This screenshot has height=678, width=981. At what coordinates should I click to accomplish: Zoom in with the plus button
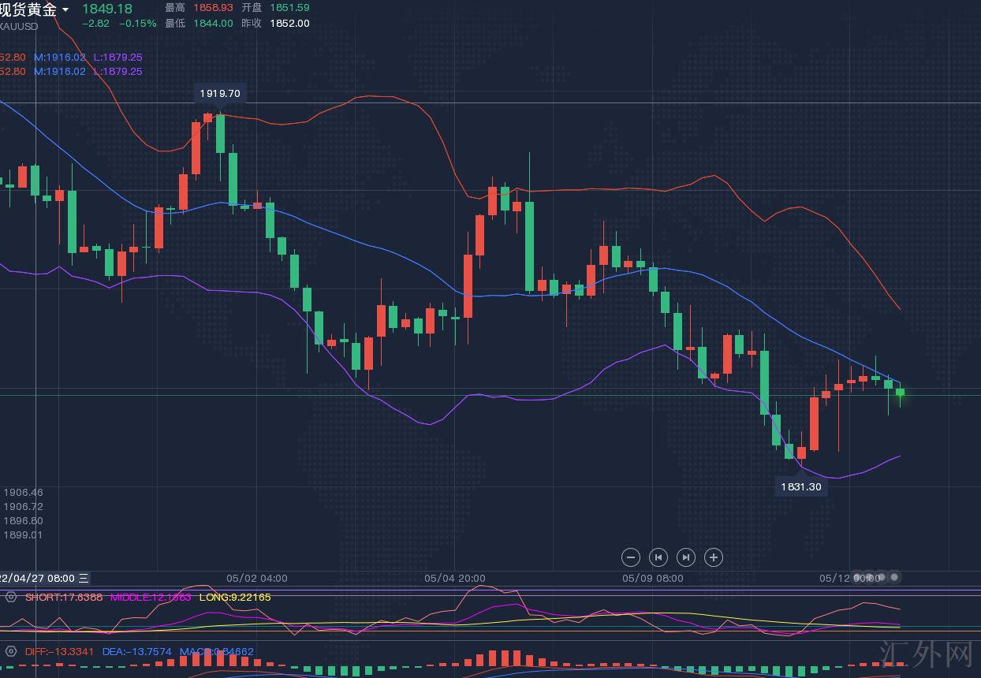click(714, 557)
